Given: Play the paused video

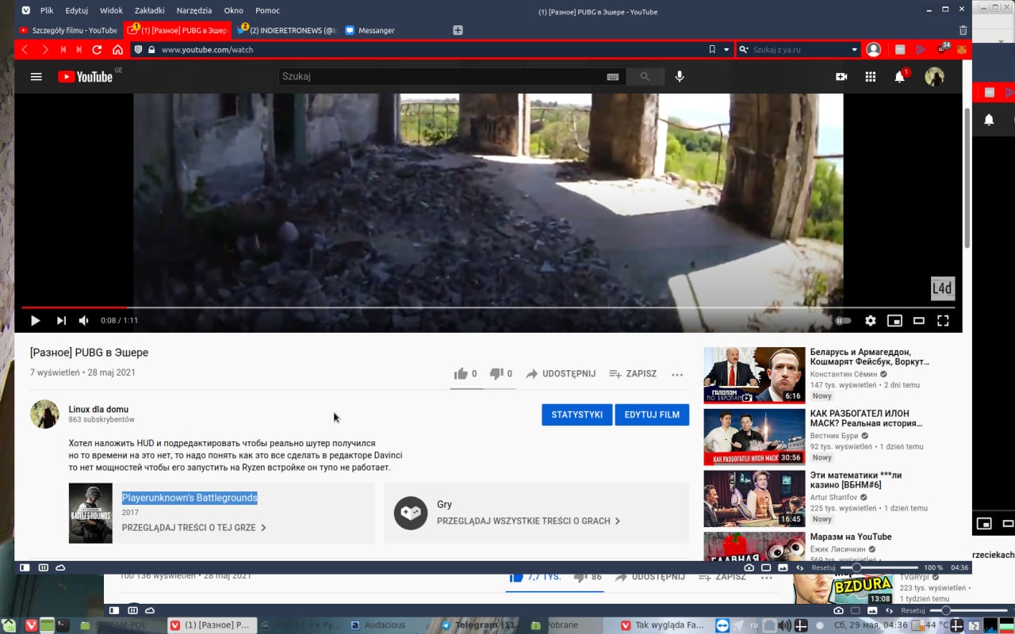Looking at the screenshot, I should click(x=35, y=320).
